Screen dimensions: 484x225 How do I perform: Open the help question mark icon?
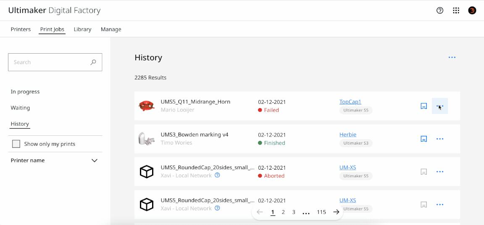click(440, 10)
